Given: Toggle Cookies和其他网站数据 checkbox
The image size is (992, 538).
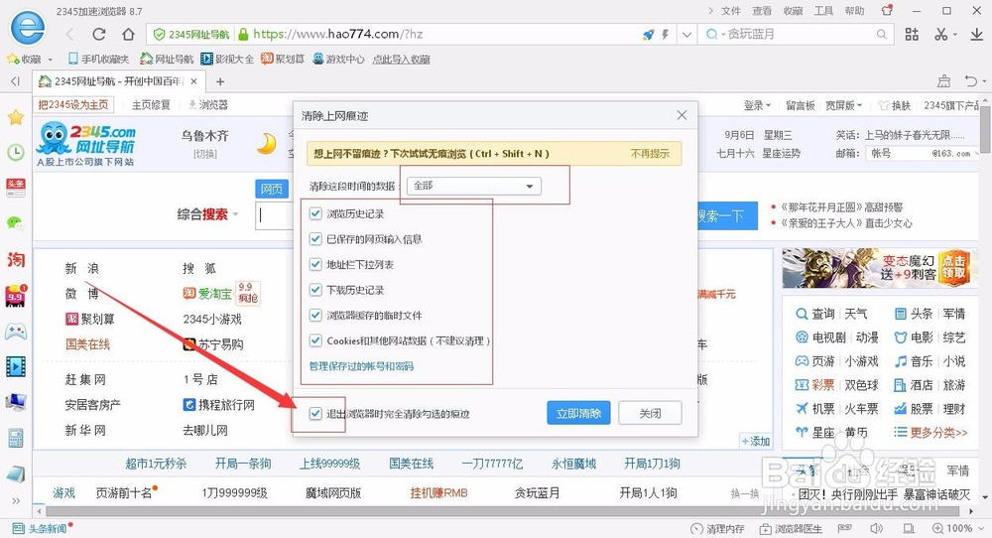Looking at the screenshot, I should pyautogui.click(x=315, y=340).
